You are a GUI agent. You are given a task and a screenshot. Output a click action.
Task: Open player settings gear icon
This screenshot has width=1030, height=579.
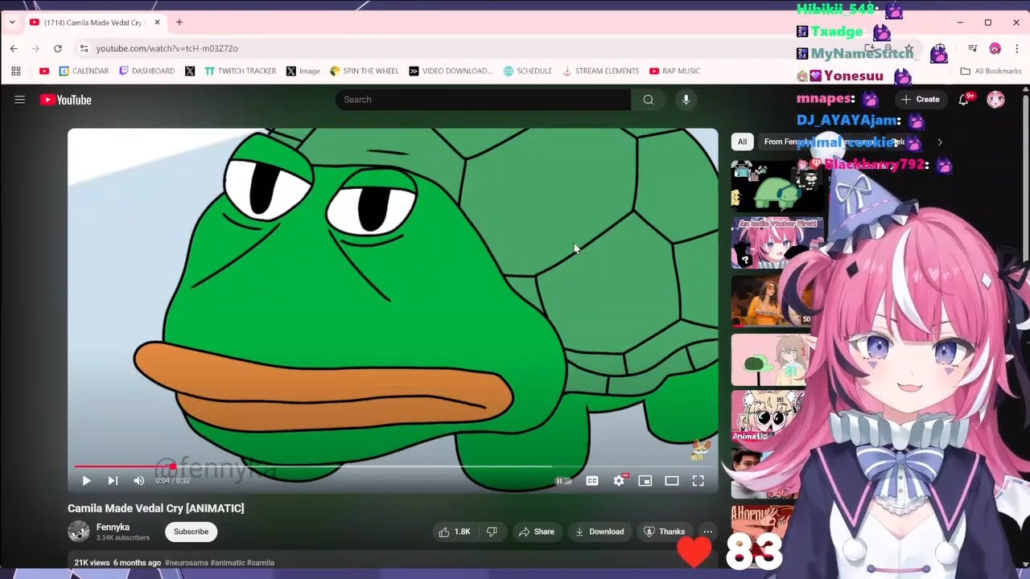619,481
